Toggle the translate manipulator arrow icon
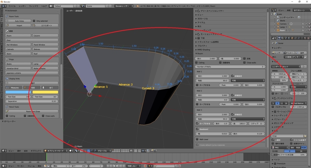The height and width of the screenshot is (168, 311). point(88,151)
